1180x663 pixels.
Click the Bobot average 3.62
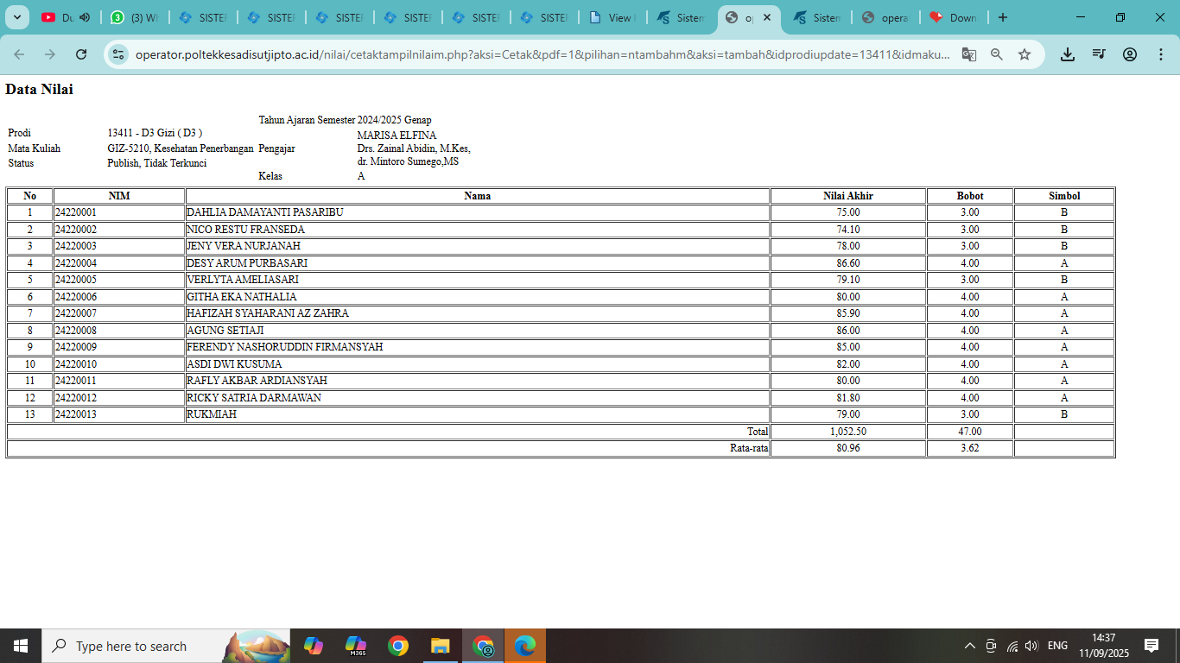tap(970, 448)
